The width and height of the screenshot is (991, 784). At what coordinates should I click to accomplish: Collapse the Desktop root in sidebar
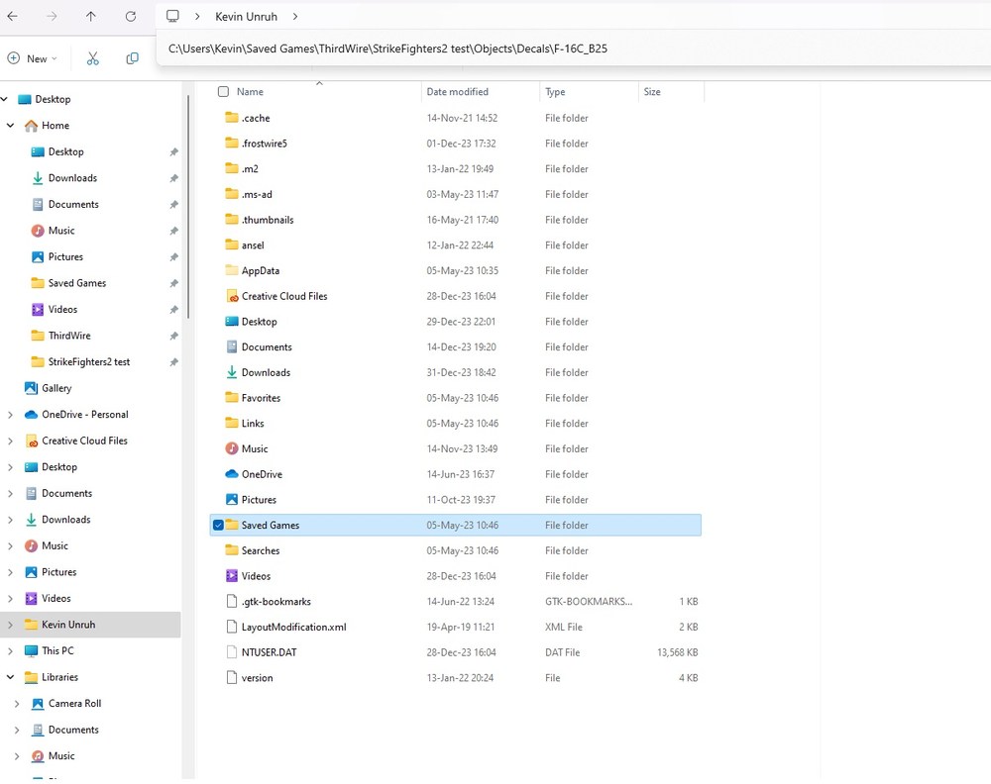pyautogui.click(x=4, y=99)
